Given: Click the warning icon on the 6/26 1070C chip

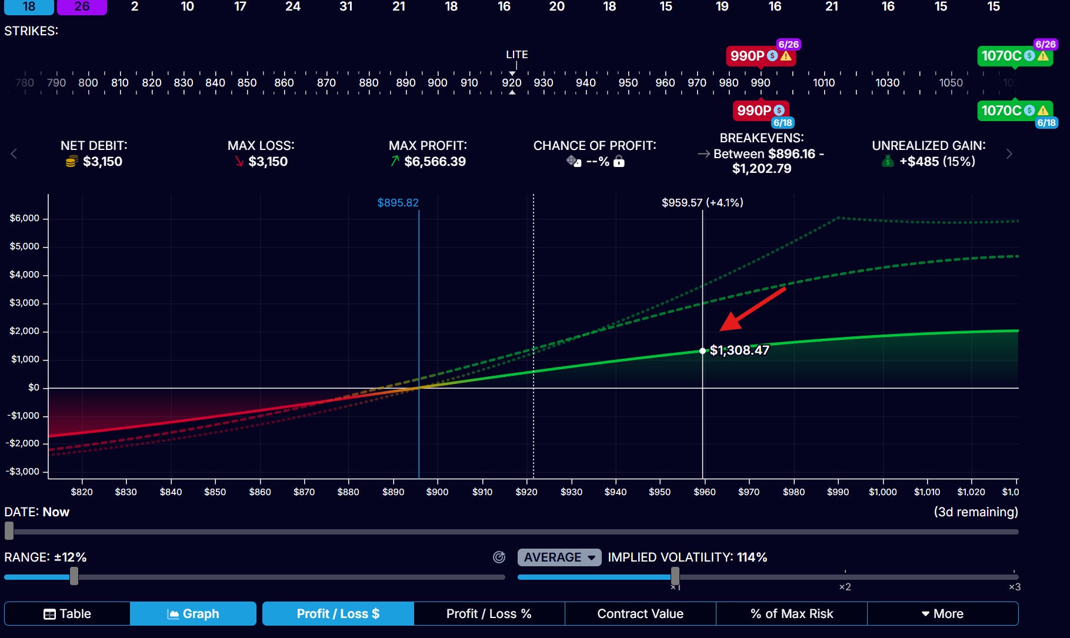Looking at the screenshot, I should pos(1043,56).
